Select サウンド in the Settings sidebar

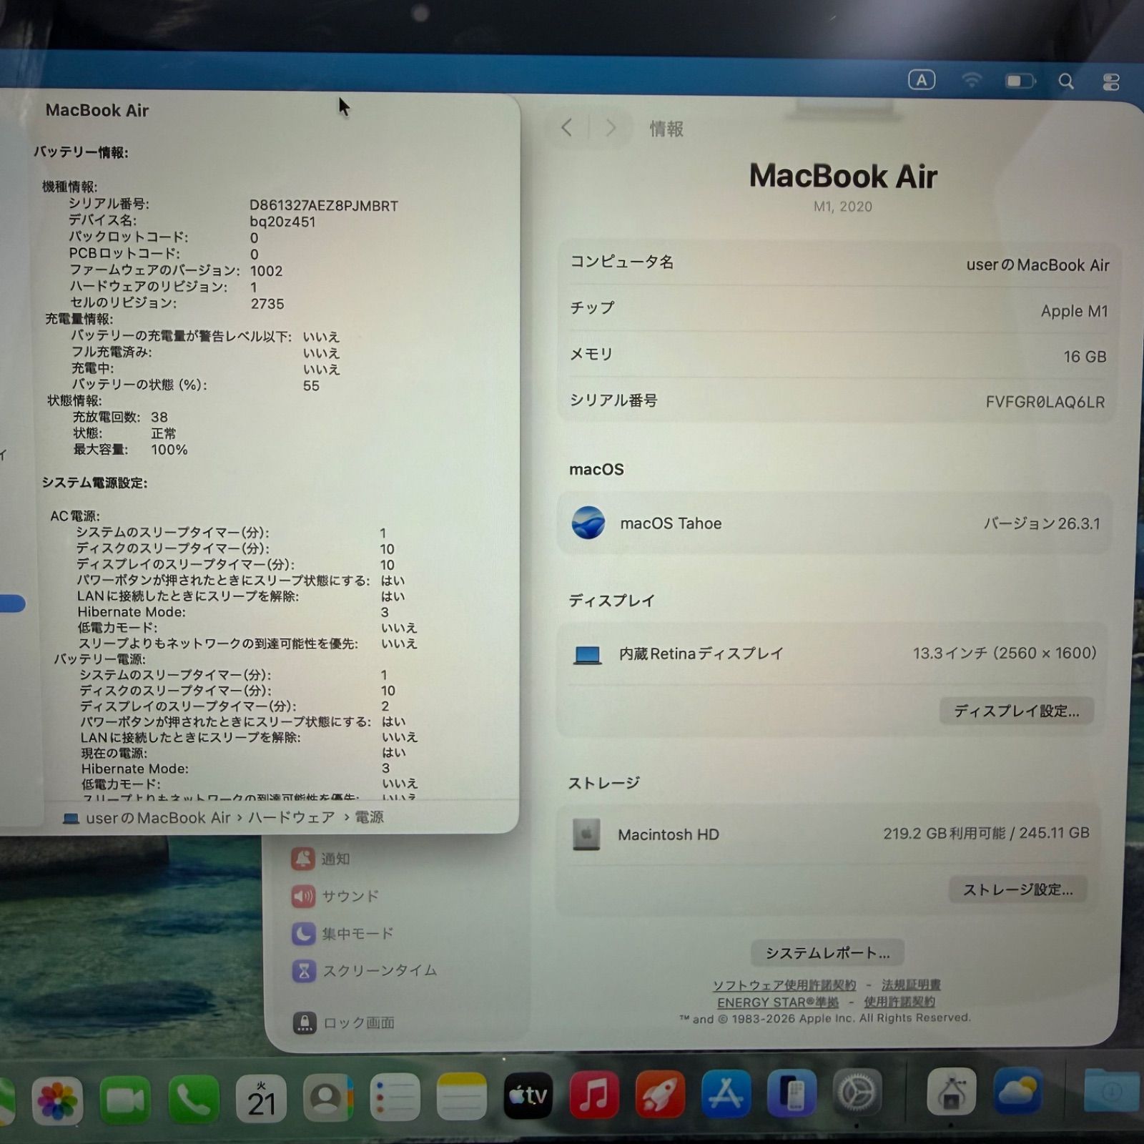pos(335,896)
